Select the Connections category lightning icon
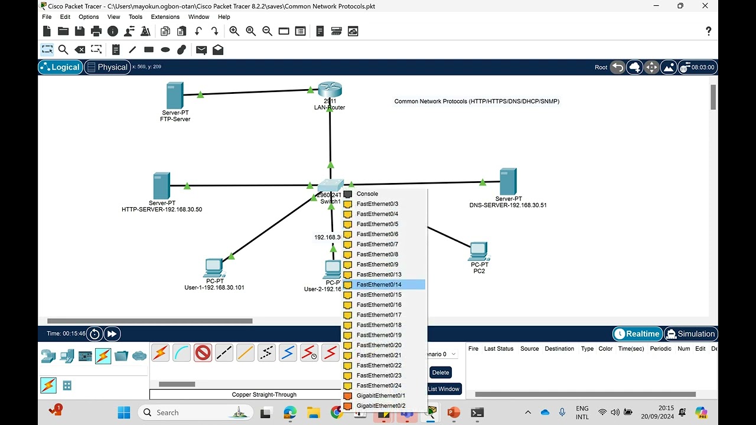Image resolution: width=756 pixels, height=425 pixels. [x=103, y=356]
